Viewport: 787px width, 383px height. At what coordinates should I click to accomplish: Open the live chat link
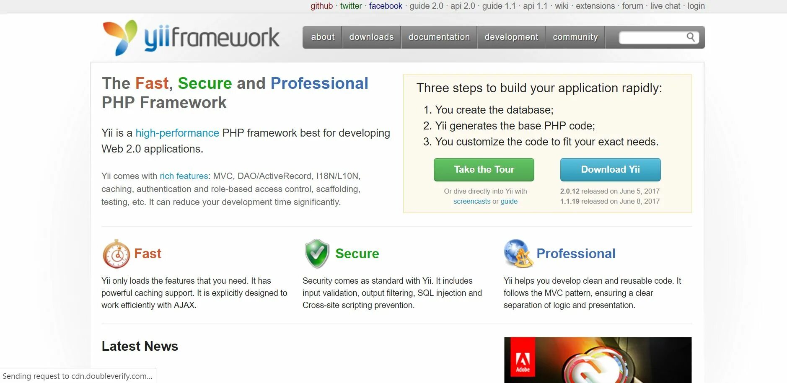665,6
